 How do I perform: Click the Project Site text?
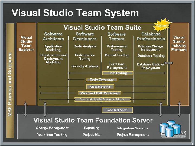92,135
